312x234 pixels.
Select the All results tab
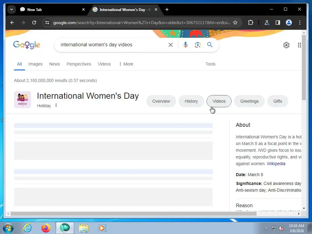(x=19, y=64)
